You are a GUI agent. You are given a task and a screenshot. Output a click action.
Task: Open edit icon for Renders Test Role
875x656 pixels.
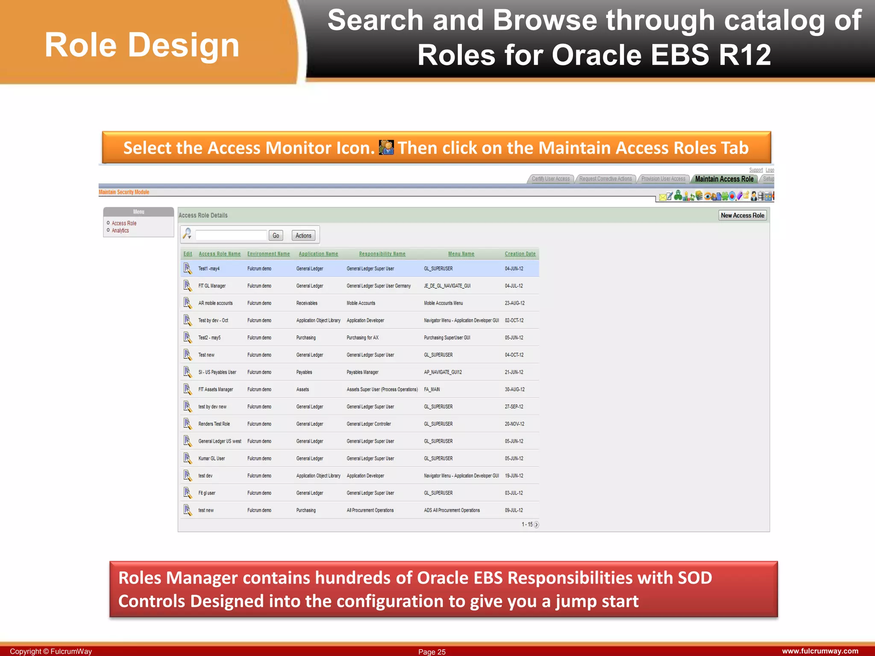[188, 424]
